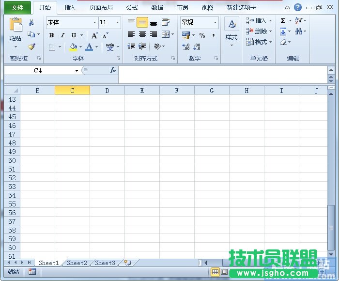Click the Wrap Text icon
The width and height of the screenshot is (339, 281).
pos(166,22)
